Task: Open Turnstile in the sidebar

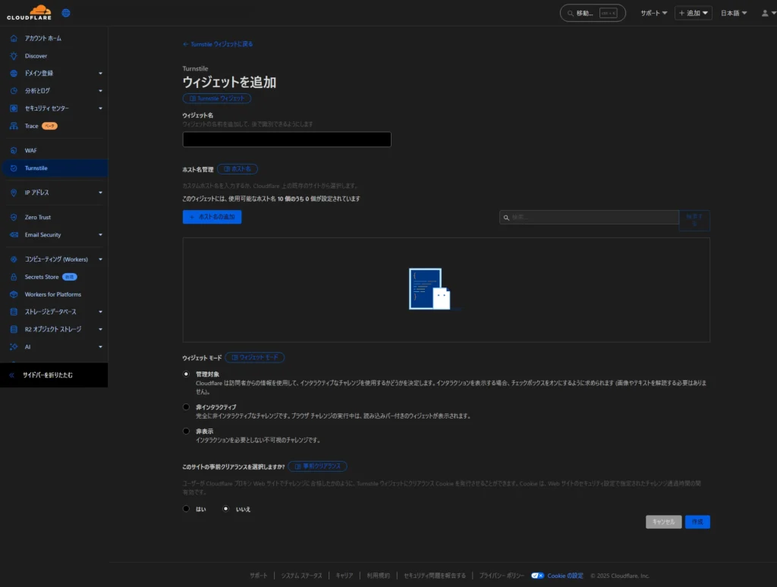Action: [36, 168]
